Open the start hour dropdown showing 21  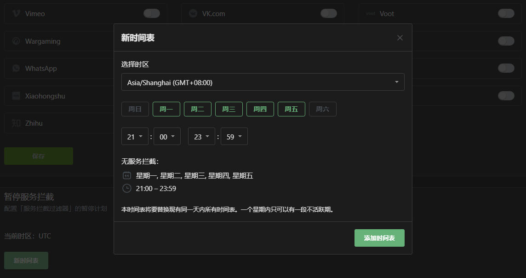click(x=135, y=136)
